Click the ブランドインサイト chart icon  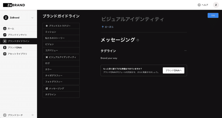[5, 35]
